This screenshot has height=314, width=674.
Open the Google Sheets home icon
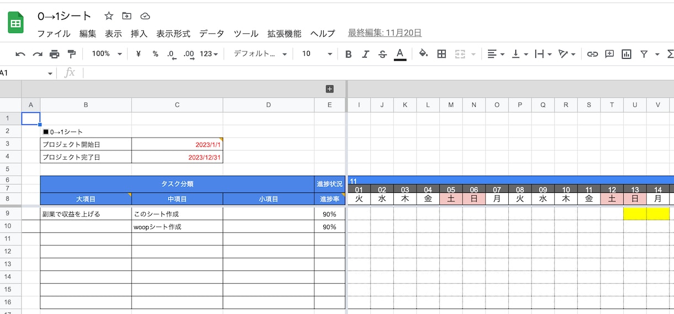15,23
